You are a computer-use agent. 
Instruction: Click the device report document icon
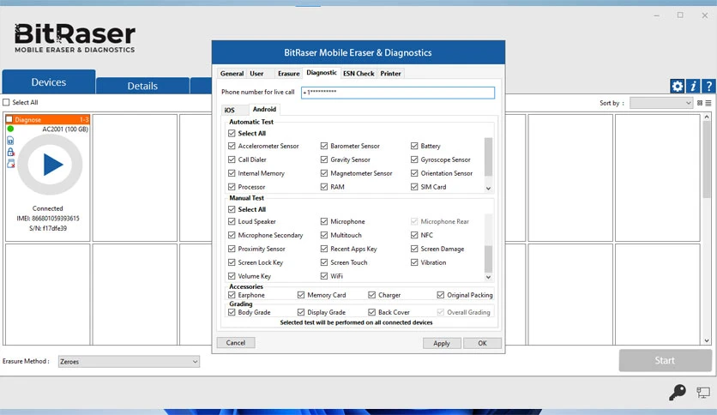(x=10, y=141)
